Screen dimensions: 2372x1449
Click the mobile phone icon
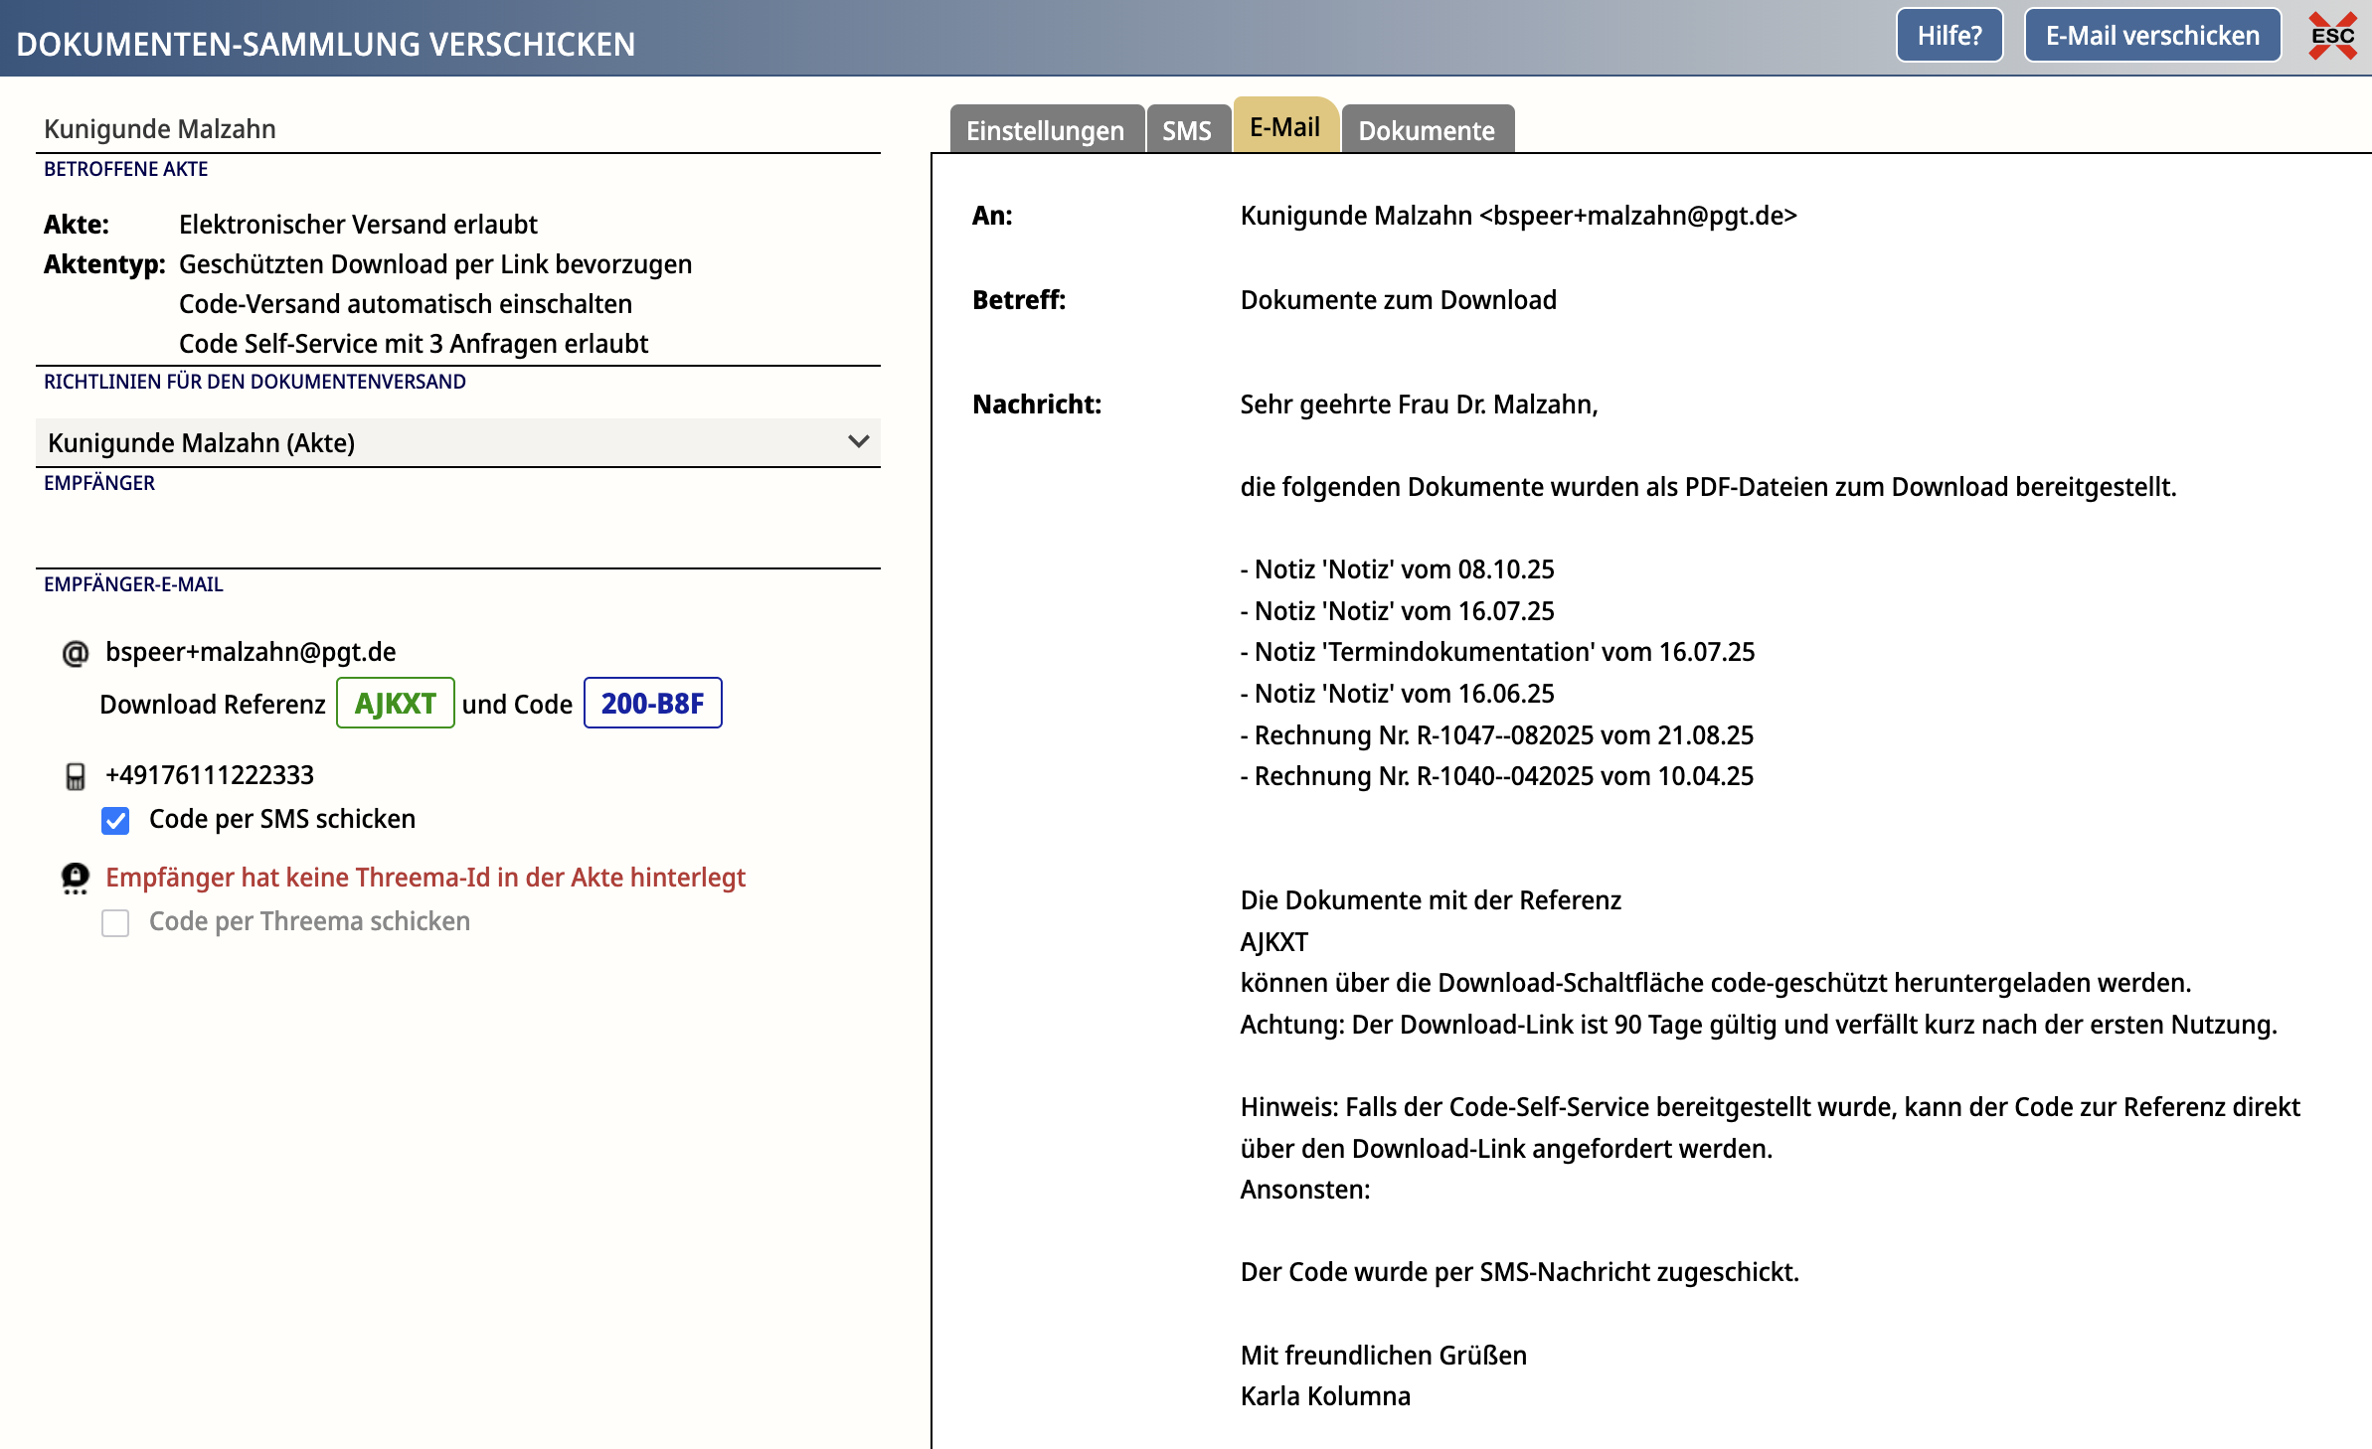[x=76, y=776]
